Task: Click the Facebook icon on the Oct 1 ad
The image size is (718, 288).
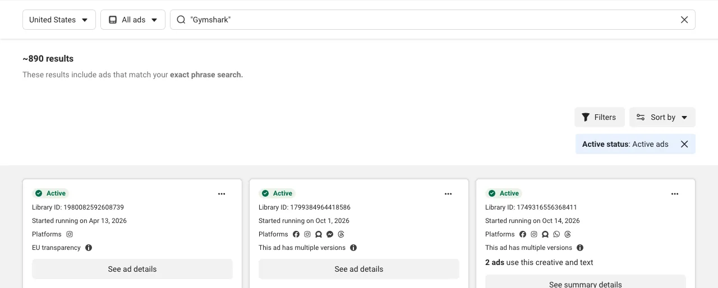Action: tap(296, 234)
